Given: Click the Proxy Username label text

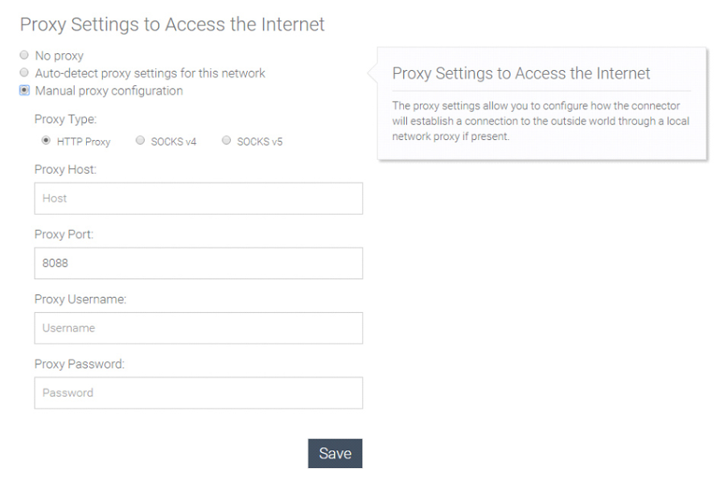Looking at the screenshot, I should [80, 299].
